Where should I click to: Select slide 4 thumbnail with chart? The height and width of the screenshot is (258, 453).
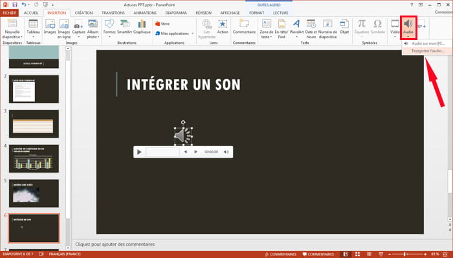coord(34,158)
